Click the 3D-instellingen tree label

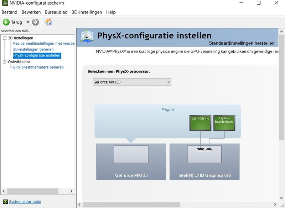21,38
